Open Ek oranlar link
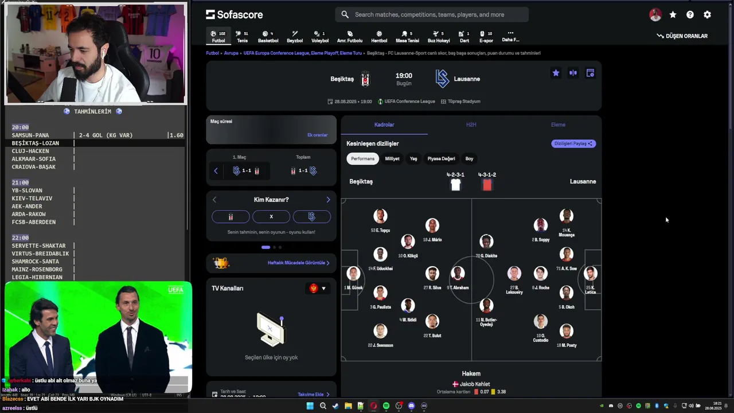Screen dimensions: 734x413 pos(317,135)
